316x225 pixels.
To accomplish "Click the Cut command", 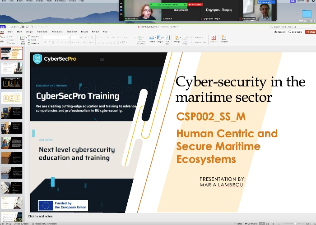I will click(9, 36).
